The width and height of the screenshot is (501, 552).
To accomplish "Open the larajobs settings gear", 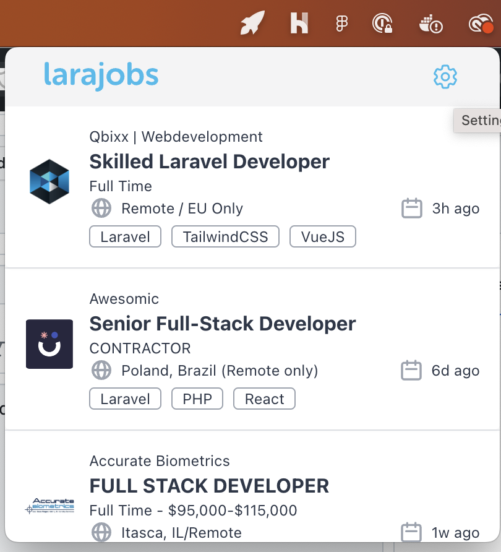I will tap(445, 76).
